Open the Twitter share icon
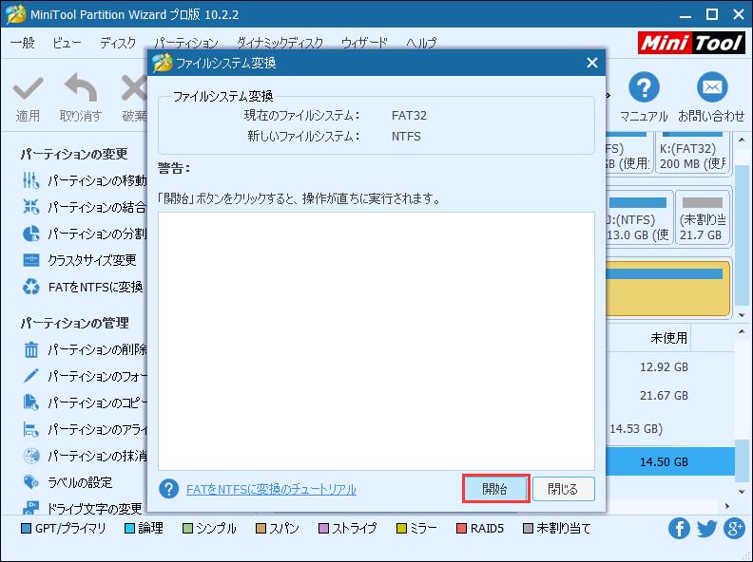 (706, 529)
